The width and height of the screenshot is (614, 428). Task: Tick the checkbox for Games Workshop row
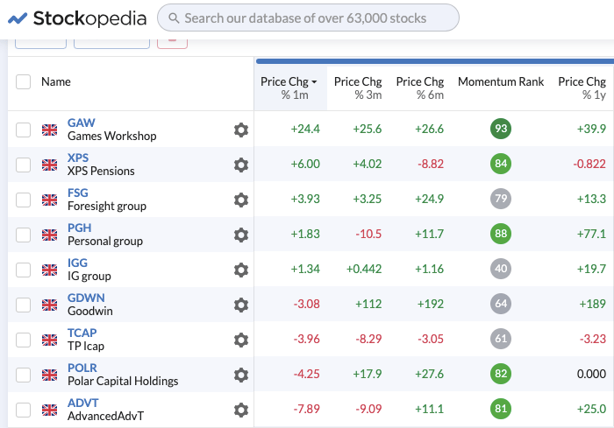pyautogui.click(x=24, y=130)
